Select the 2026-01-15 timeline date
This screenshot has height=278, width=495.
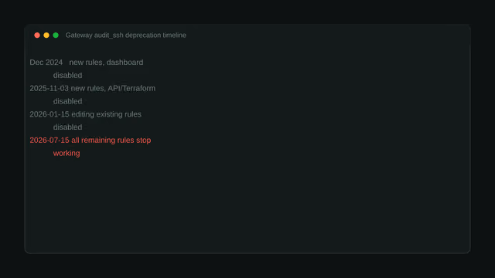(x=49, y=114)
